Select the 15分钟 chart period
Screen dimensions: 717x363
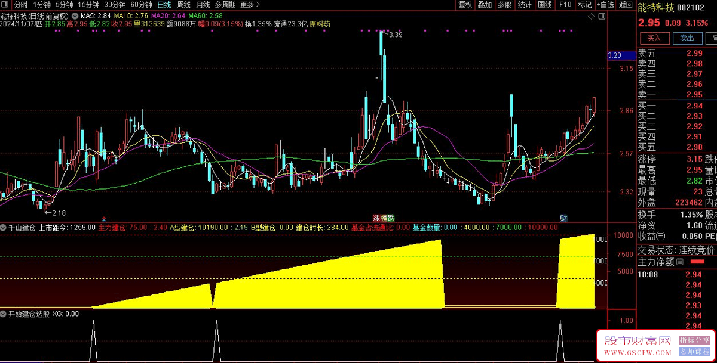pyautogui.click(x=88, y=5)
